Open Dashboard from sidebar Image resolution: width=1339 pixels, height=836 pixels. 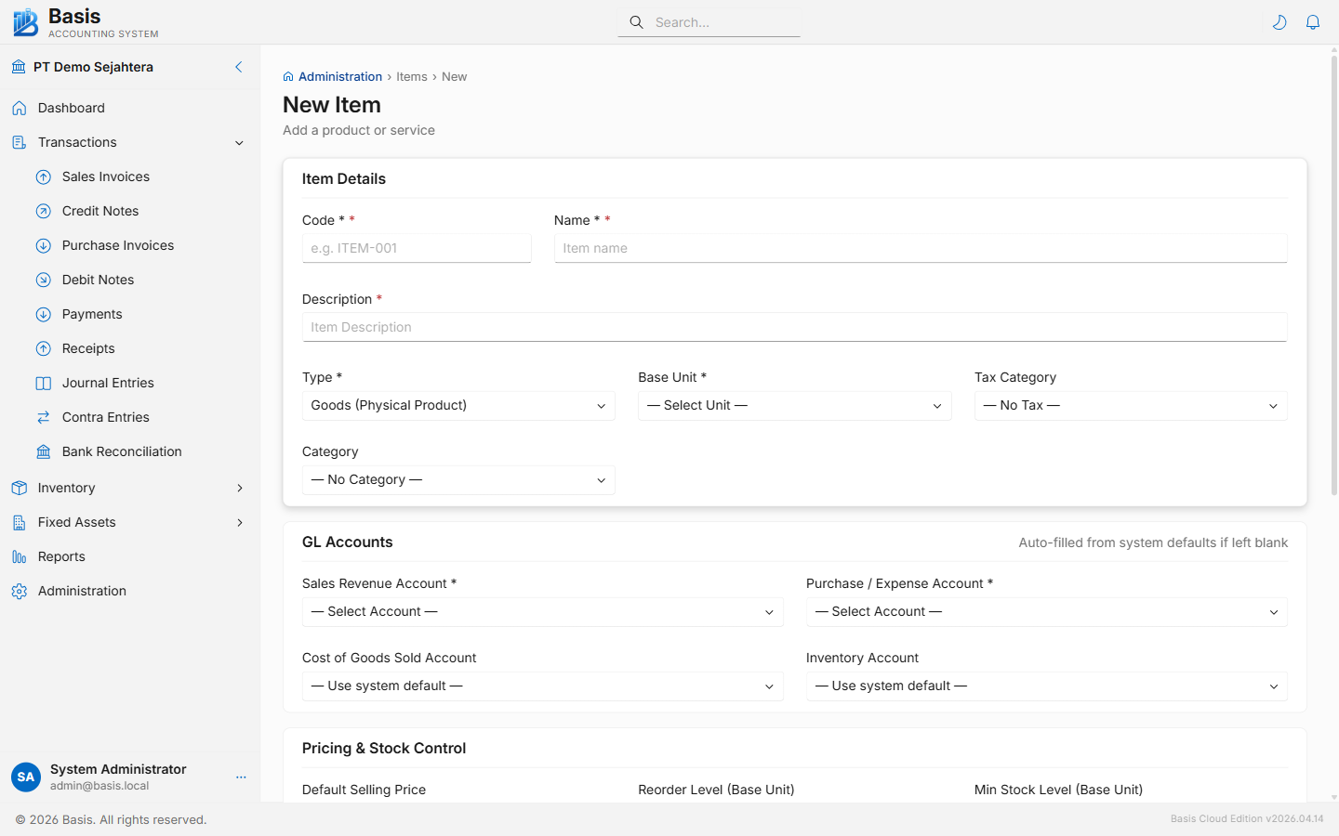coord(71,108)
